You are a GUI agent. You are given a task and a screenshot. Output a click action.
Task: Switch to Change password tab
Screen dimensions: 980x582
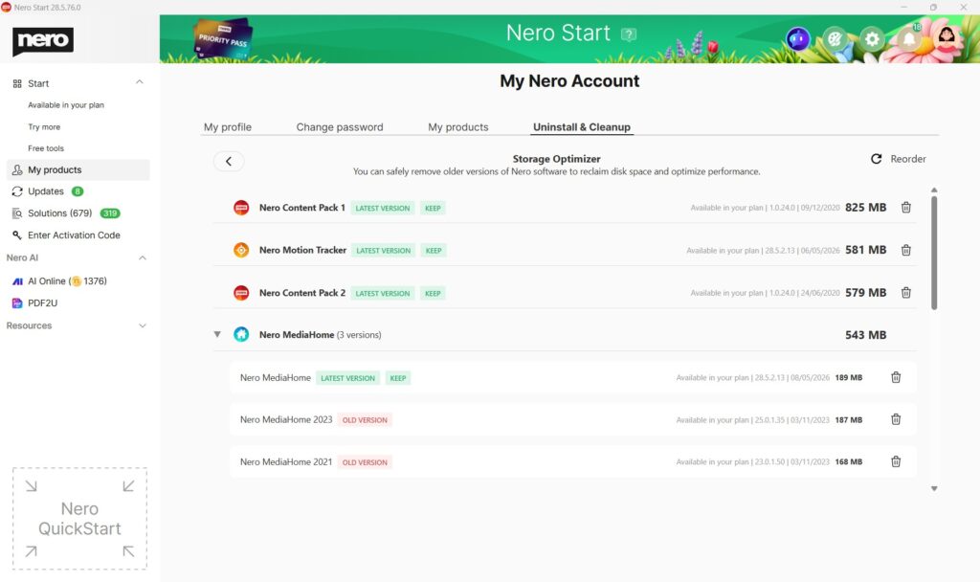pos(340,127)
